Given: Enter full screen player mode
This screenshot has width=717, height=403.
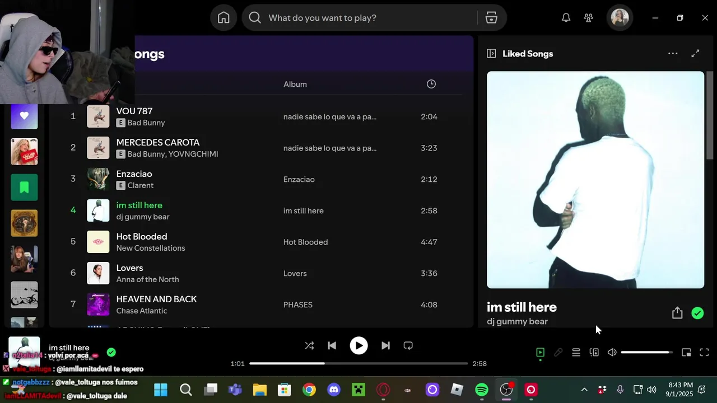Looking at the screenshot, I should pyautogui.click(x=704, y=352).
